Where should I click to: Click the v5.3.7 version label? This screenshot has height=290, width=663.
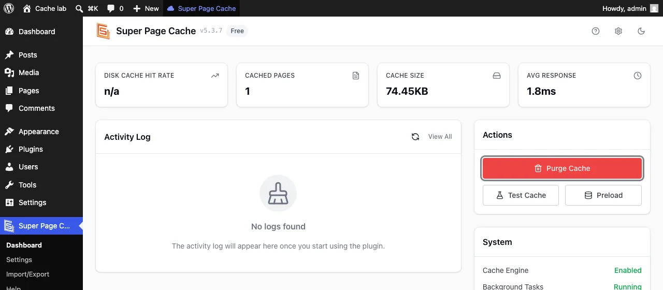coord(211,31)
